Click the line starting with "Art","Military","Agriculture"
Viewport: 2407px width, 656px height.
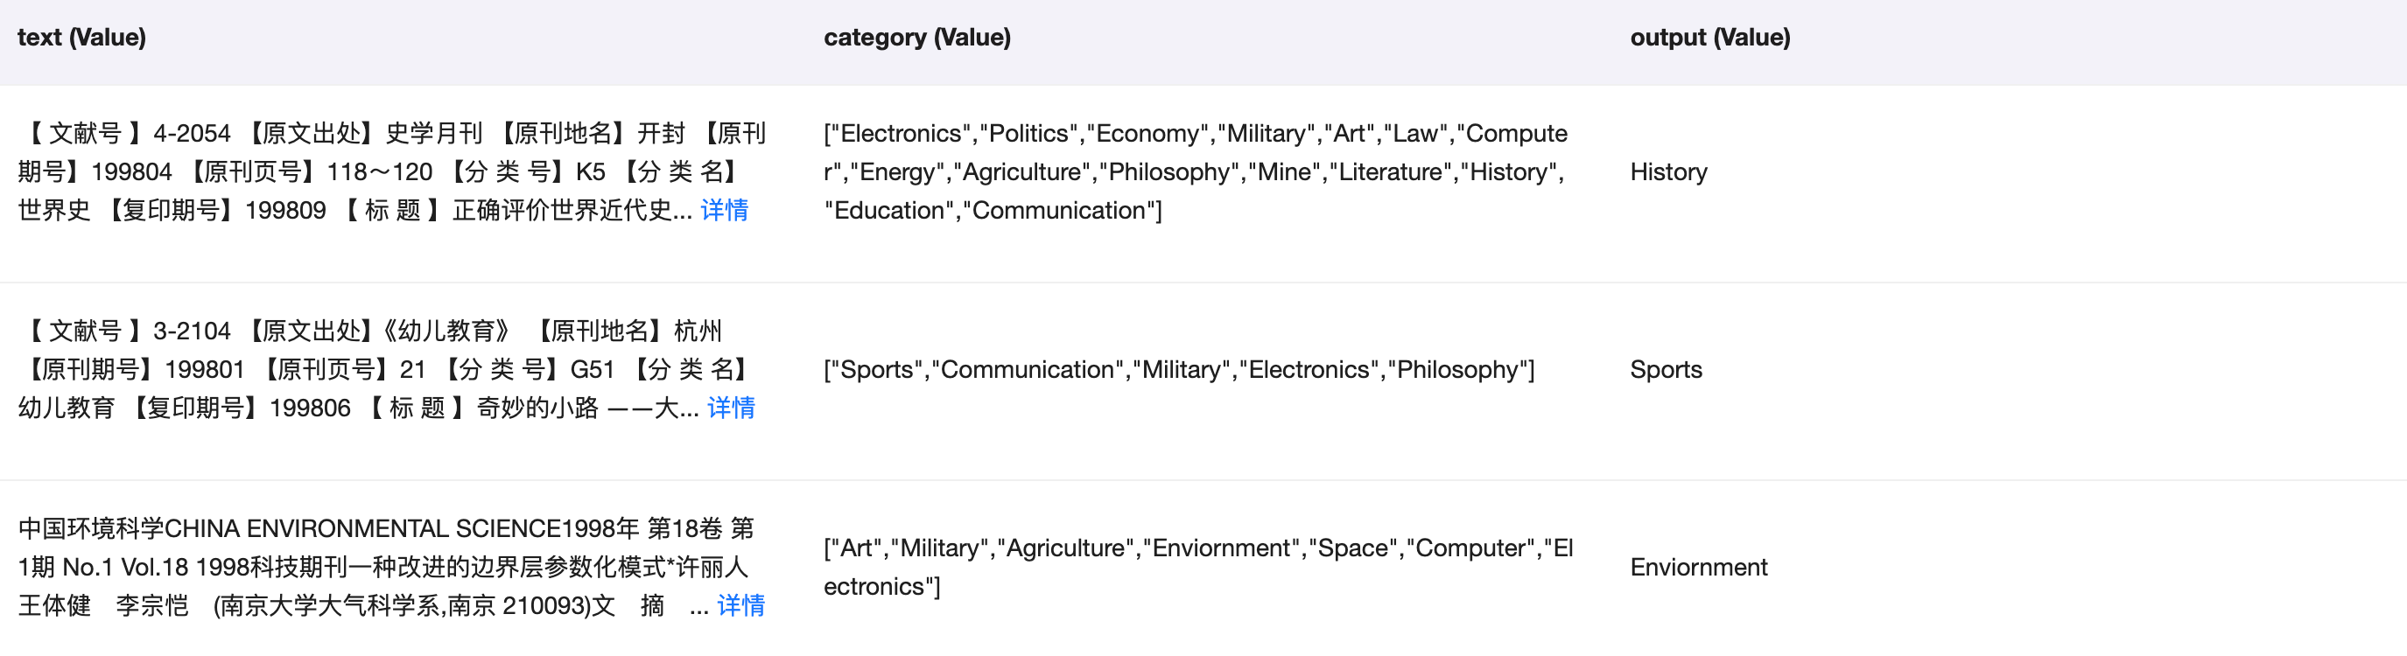point(1197,548)
